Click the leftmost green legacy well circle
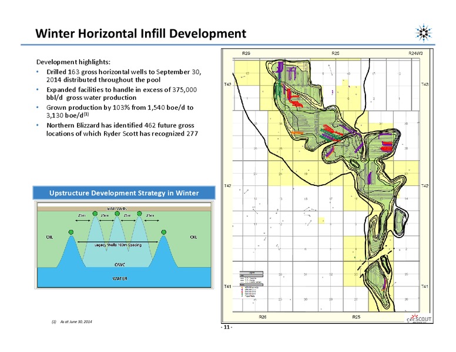Image resolution: width=456 pixels, height=352 pixels. point(71,232)
